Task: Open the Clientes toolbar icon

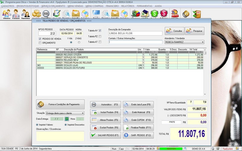Action: click(x=6, y=14)
